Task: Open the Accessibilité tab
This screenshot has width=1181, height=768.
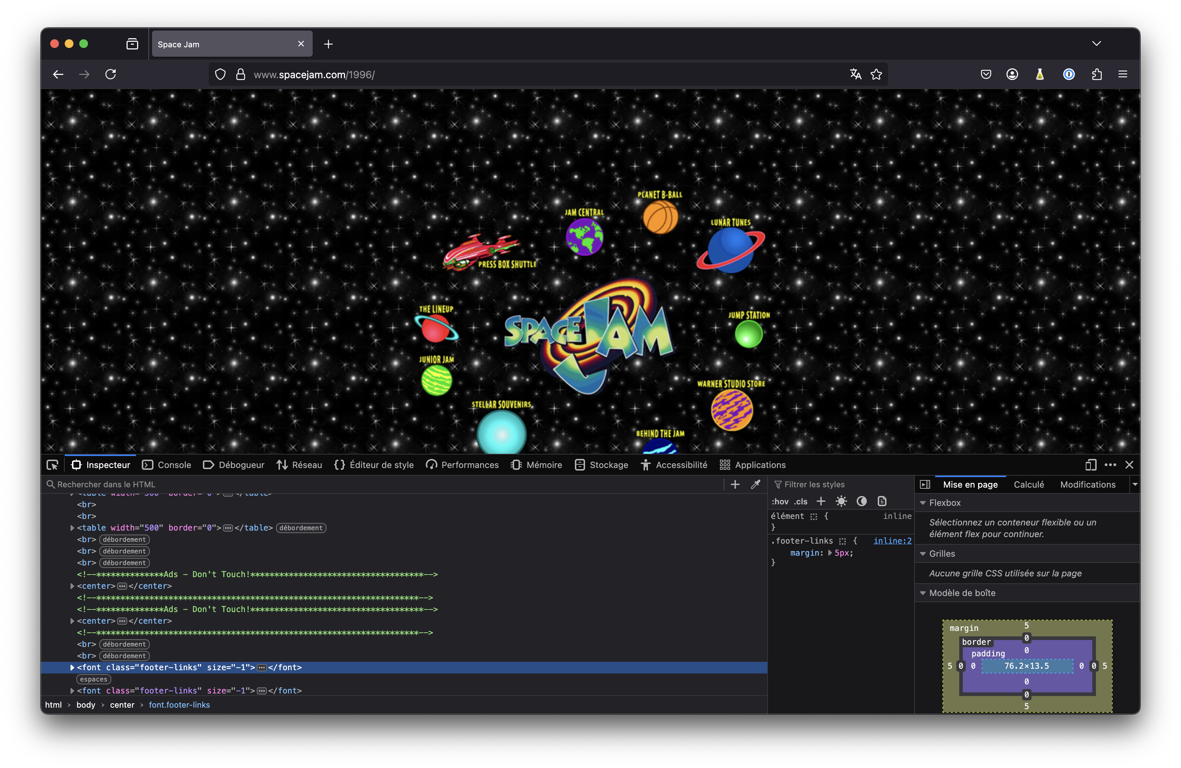Action: click(674, 465)
